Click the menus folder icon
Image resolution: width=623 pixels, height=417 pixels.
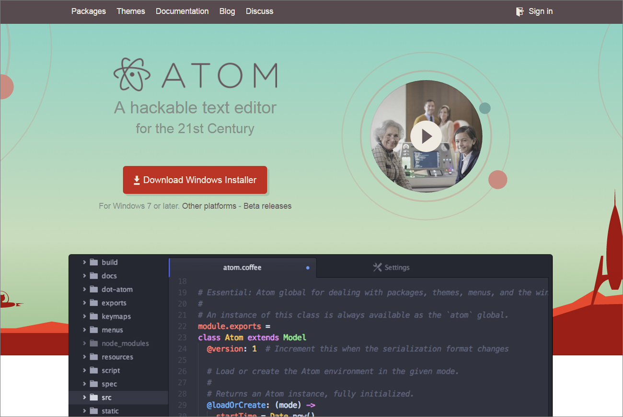(93, 330)
